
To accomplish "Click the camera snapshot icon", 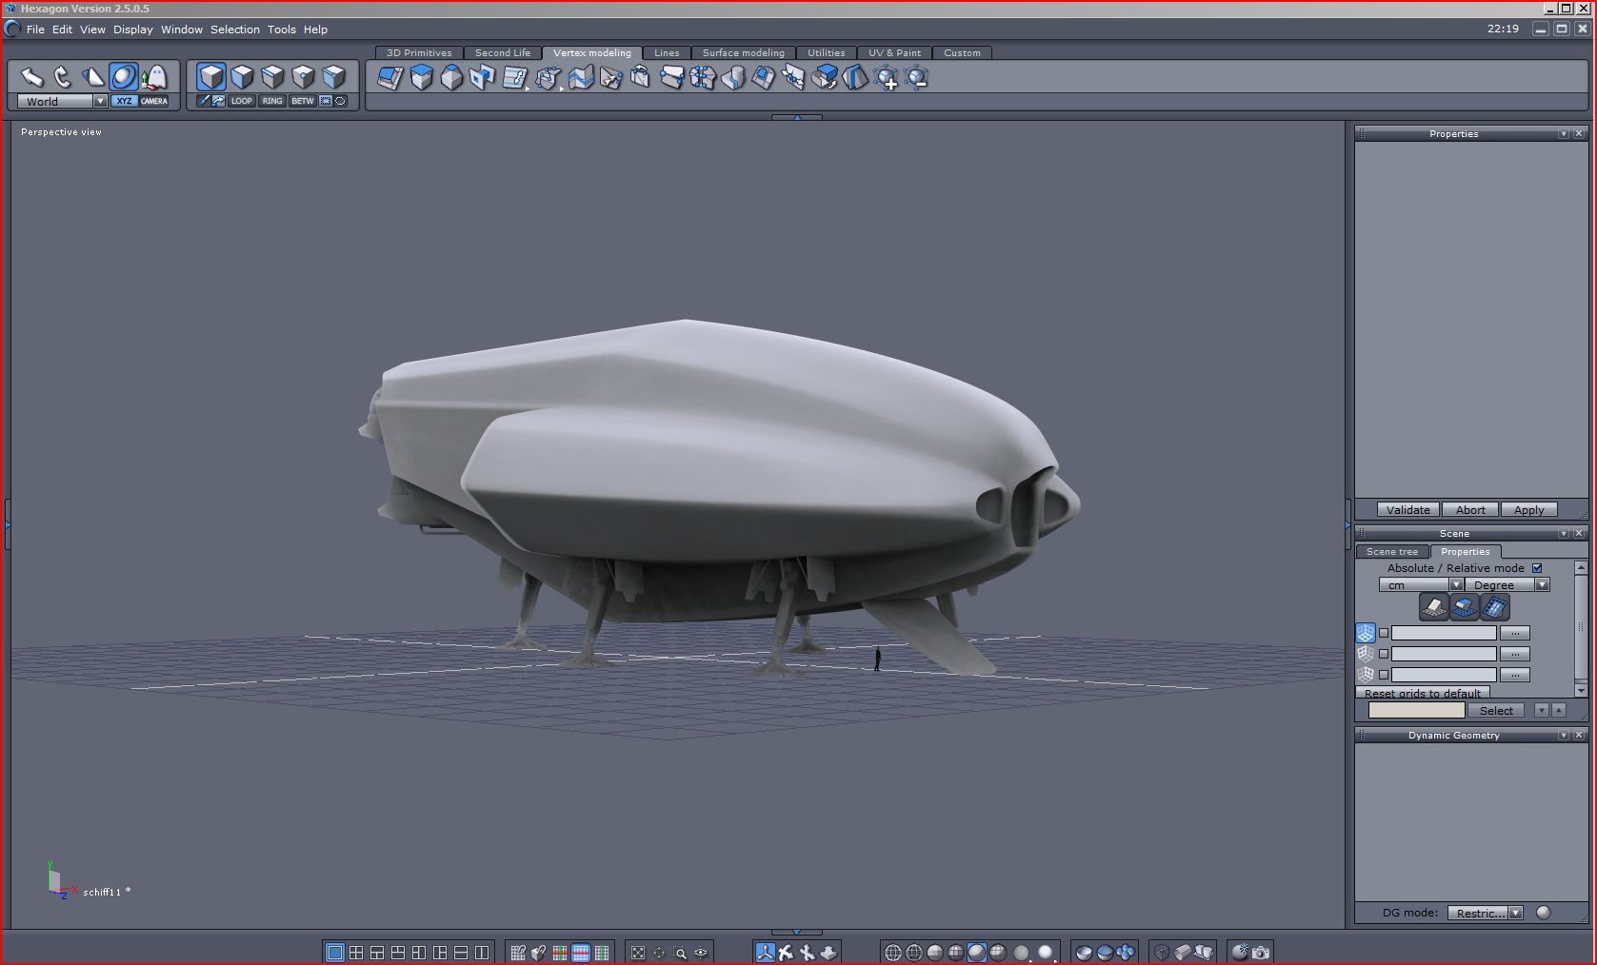I will tap(1261, 952).
